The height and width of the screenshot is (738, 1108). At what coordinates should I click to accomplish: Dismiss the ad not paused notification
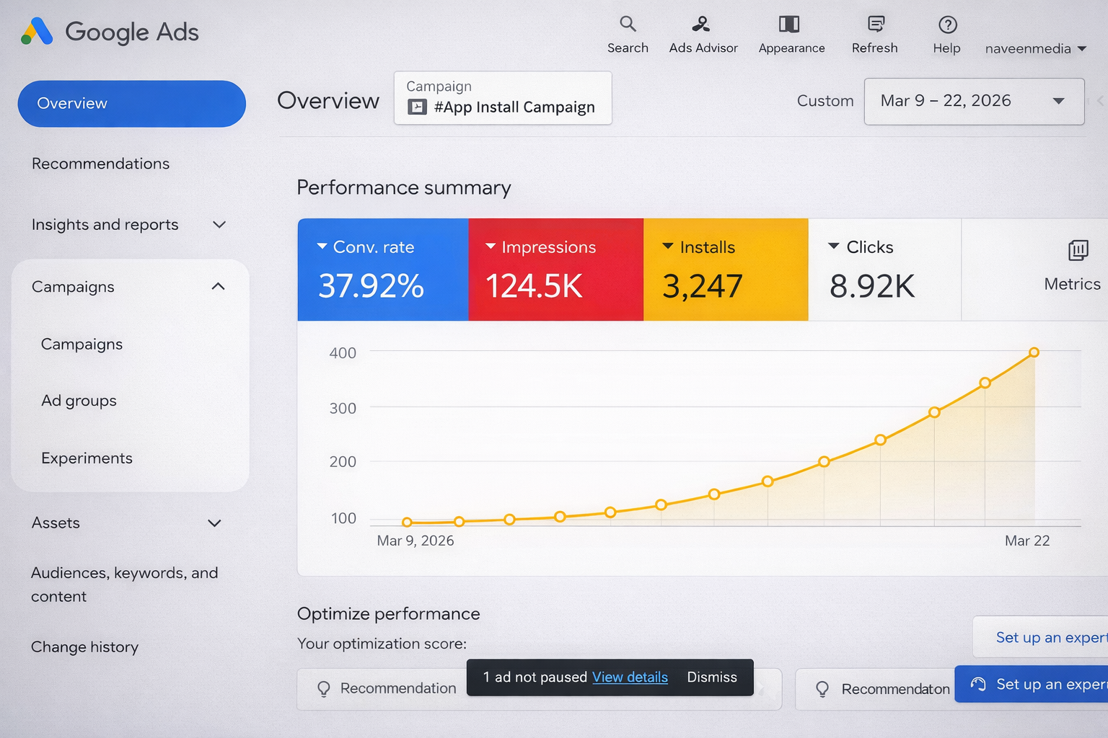point(711,677)
